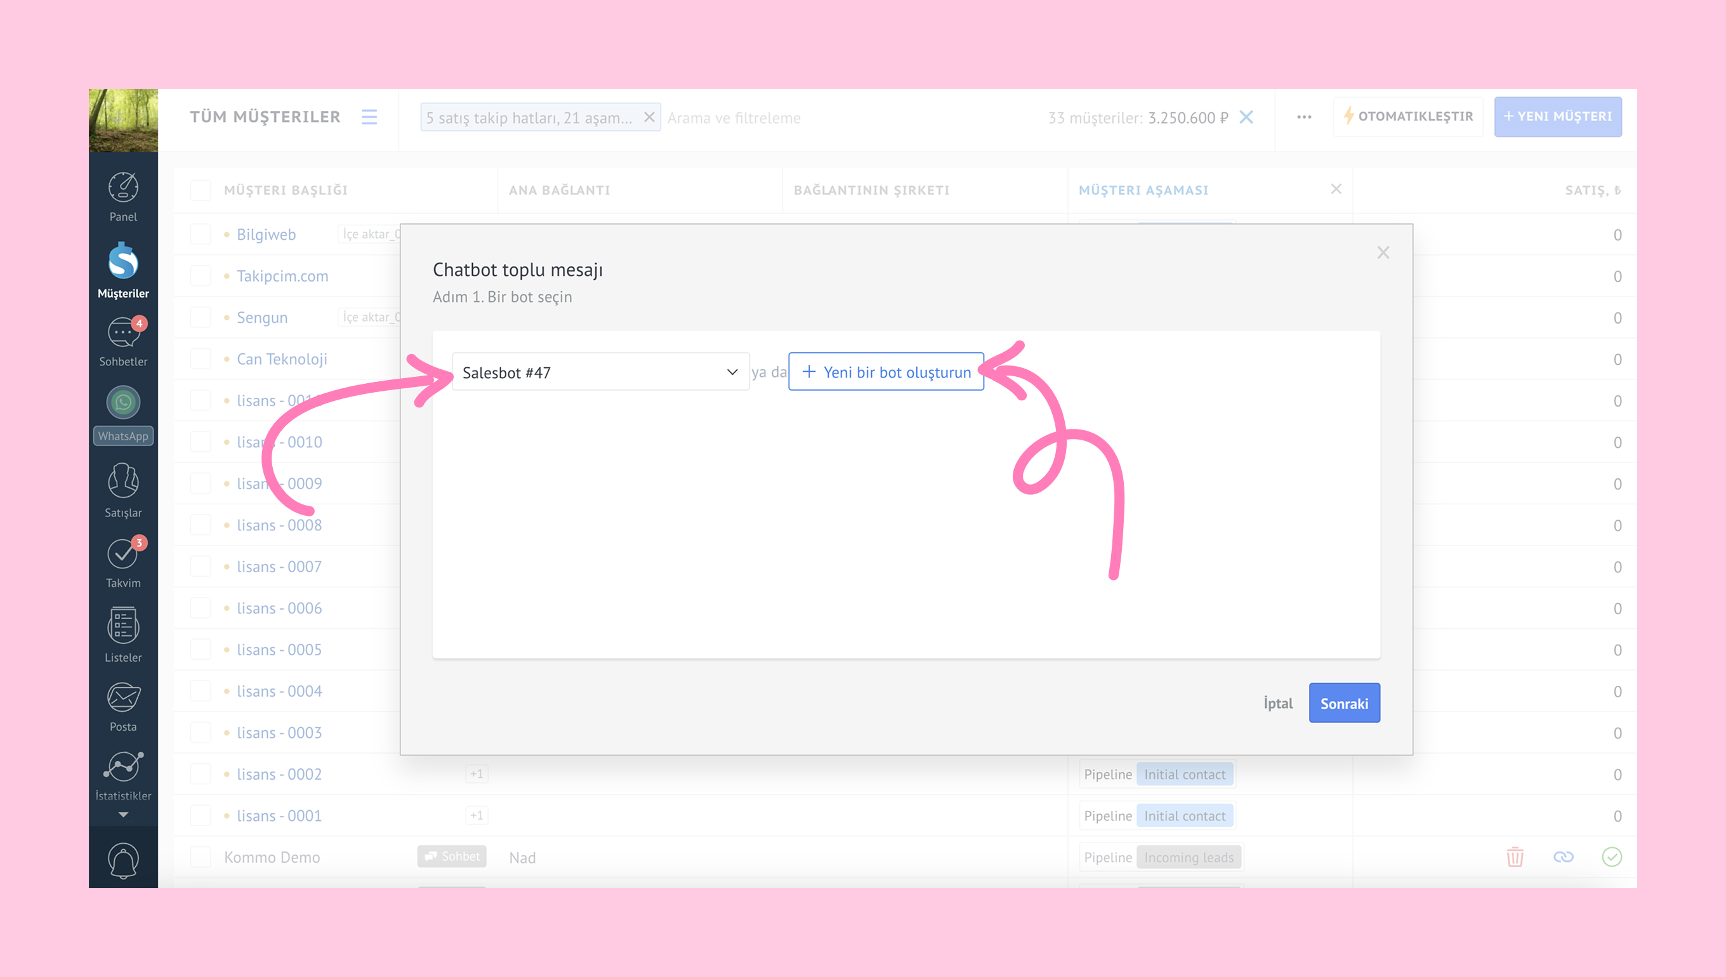This screenshot has height=977, width=1726.
Task: Check the Takipcim.com row checkbox
Action: point(201,276)
